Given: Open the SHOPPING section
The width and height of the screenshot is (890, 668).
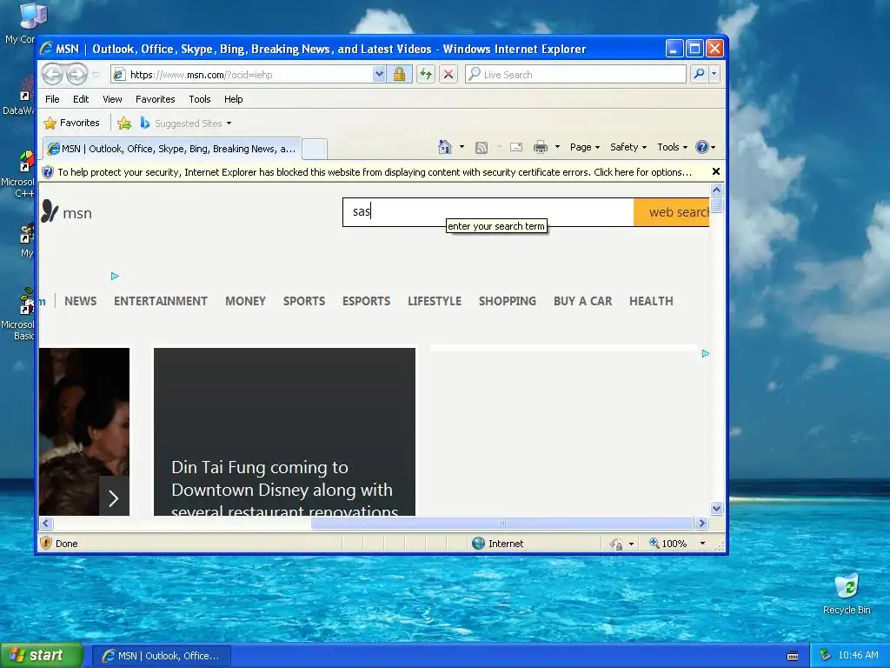Looking at the screenshot, I should [507, 301].
